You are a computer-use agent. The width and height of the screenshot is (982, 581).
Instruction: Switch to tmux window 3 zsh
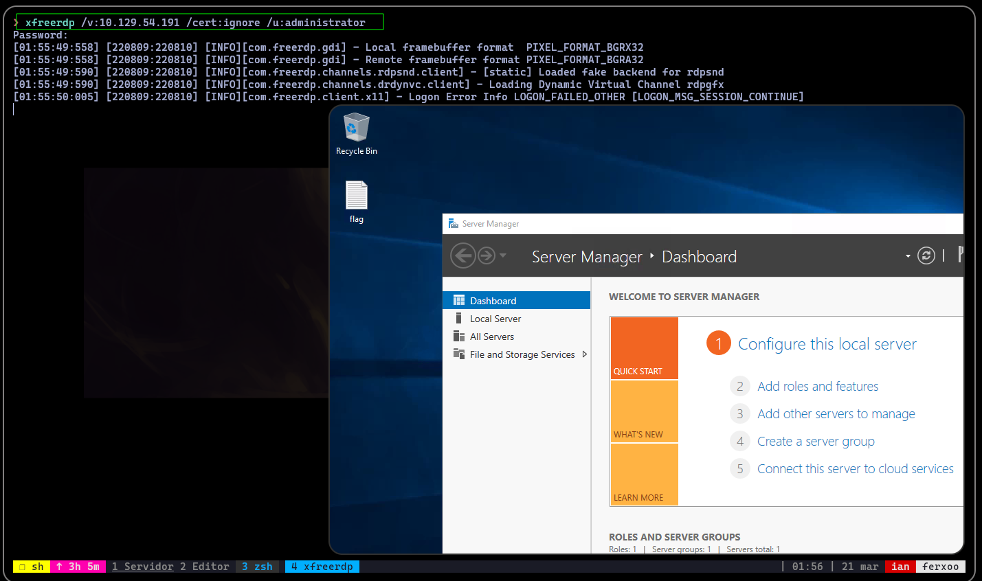(257, 567)
